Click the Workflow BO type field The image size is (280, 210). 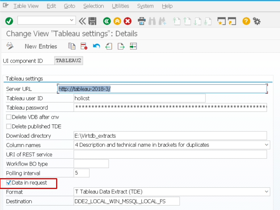[x=91, y=164]
